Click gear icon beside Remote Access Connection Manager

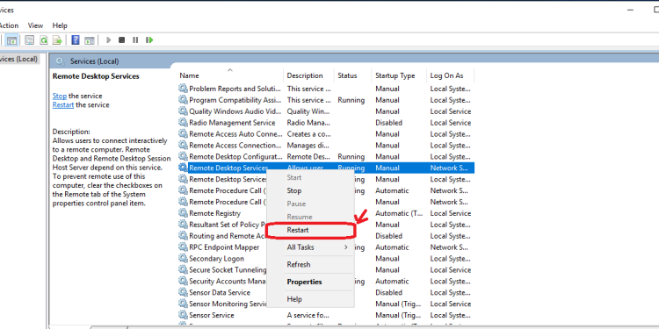[x=183, y=145]
